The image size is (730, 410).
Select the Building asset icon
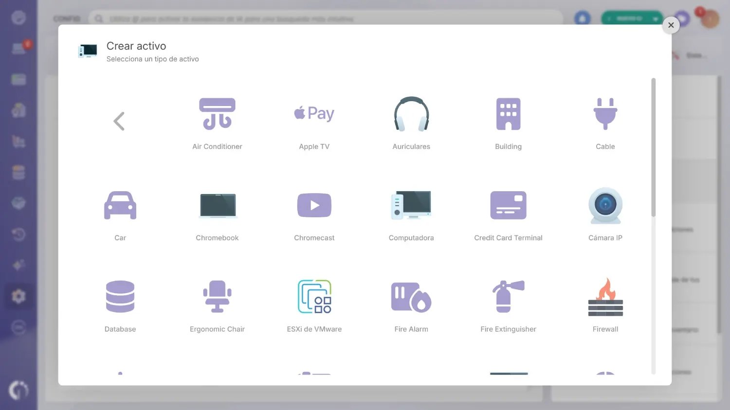click(x=508, y=114)
